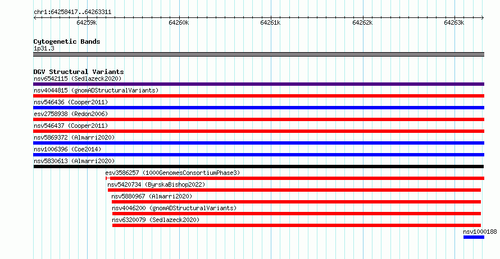
Task: Select the blue nsv5869372 variant bar
Action: pyautogui.click(x=258, y=143)
